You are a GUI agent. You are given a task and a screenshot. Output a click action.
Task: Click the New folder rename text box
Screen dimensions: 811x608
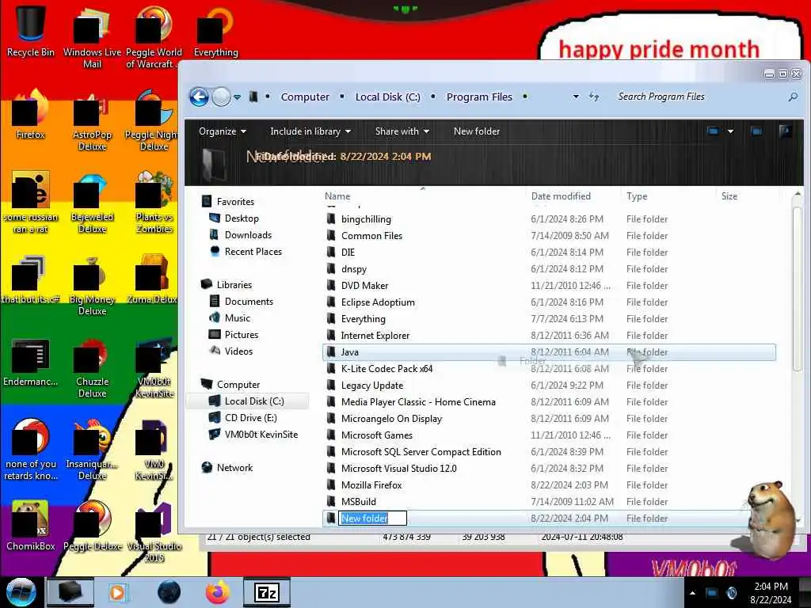click(x=372, y=518)
